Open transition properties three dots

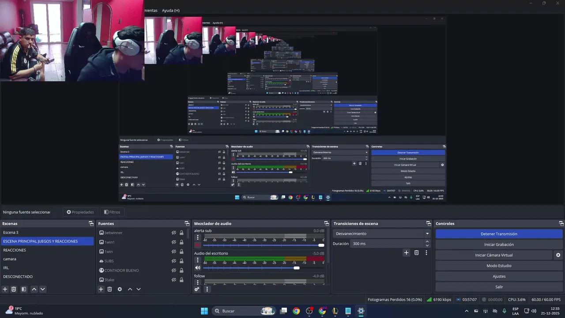point(426,253)
